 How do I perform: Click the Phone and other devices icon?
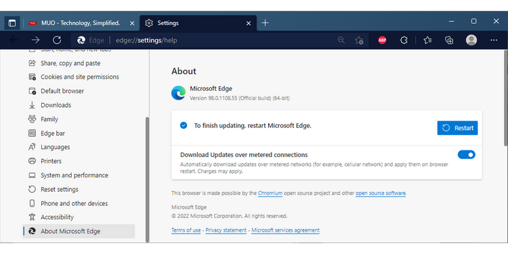(32, 203)
